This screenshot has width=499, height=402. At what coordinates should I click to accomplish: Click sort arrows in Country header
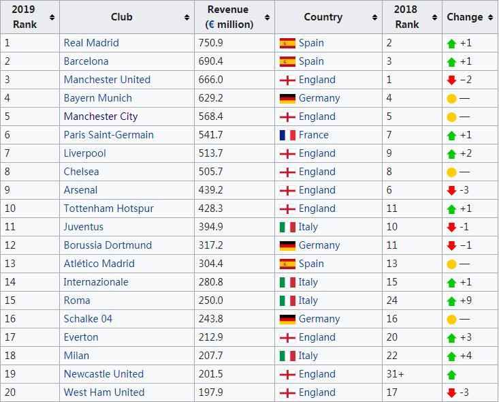point(374,17)
